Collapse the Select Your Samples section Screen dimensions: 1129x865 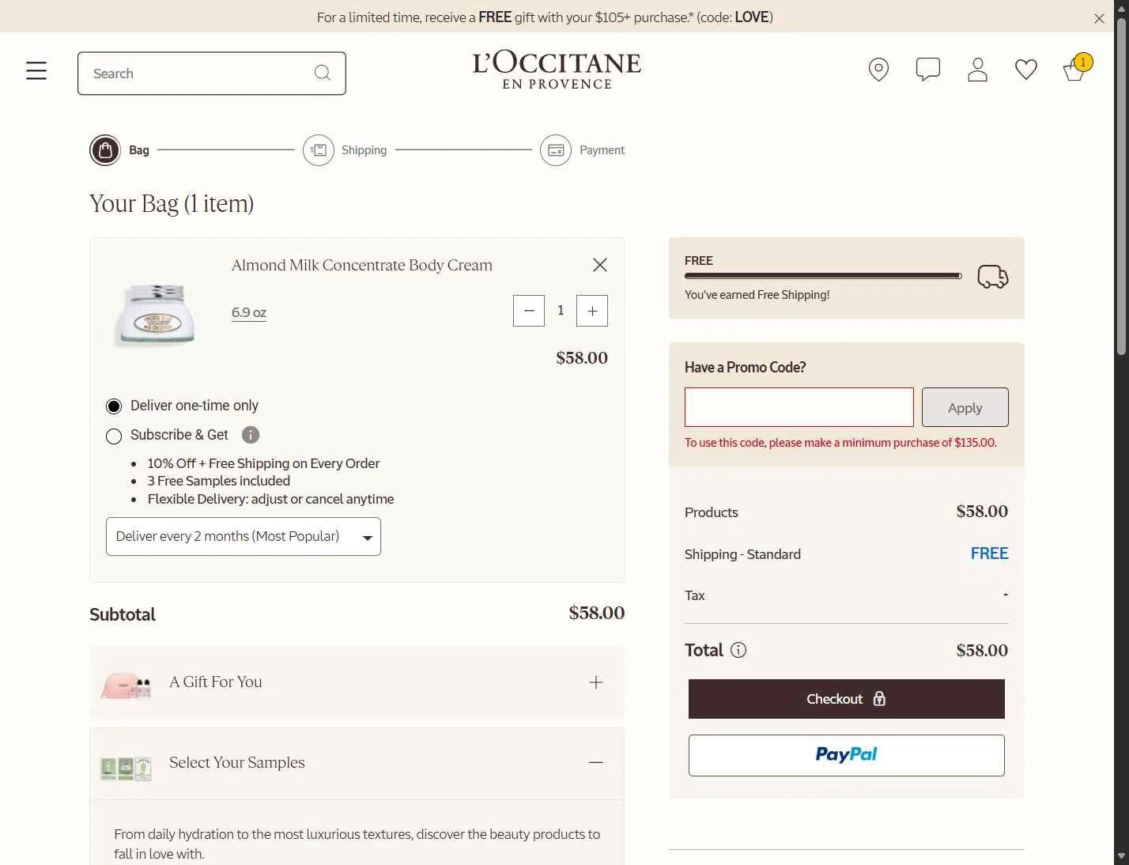596,762
